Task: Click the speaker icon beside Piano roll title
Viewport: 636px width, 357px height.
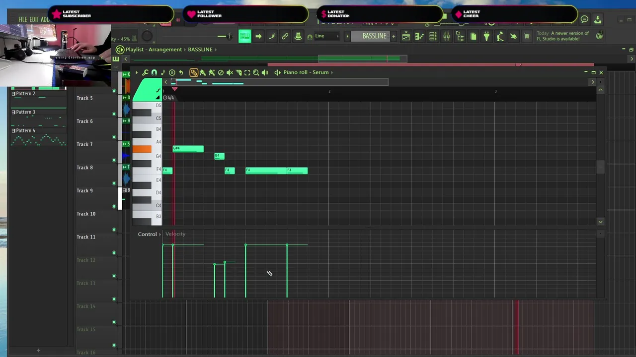Action: click(277, 72)
